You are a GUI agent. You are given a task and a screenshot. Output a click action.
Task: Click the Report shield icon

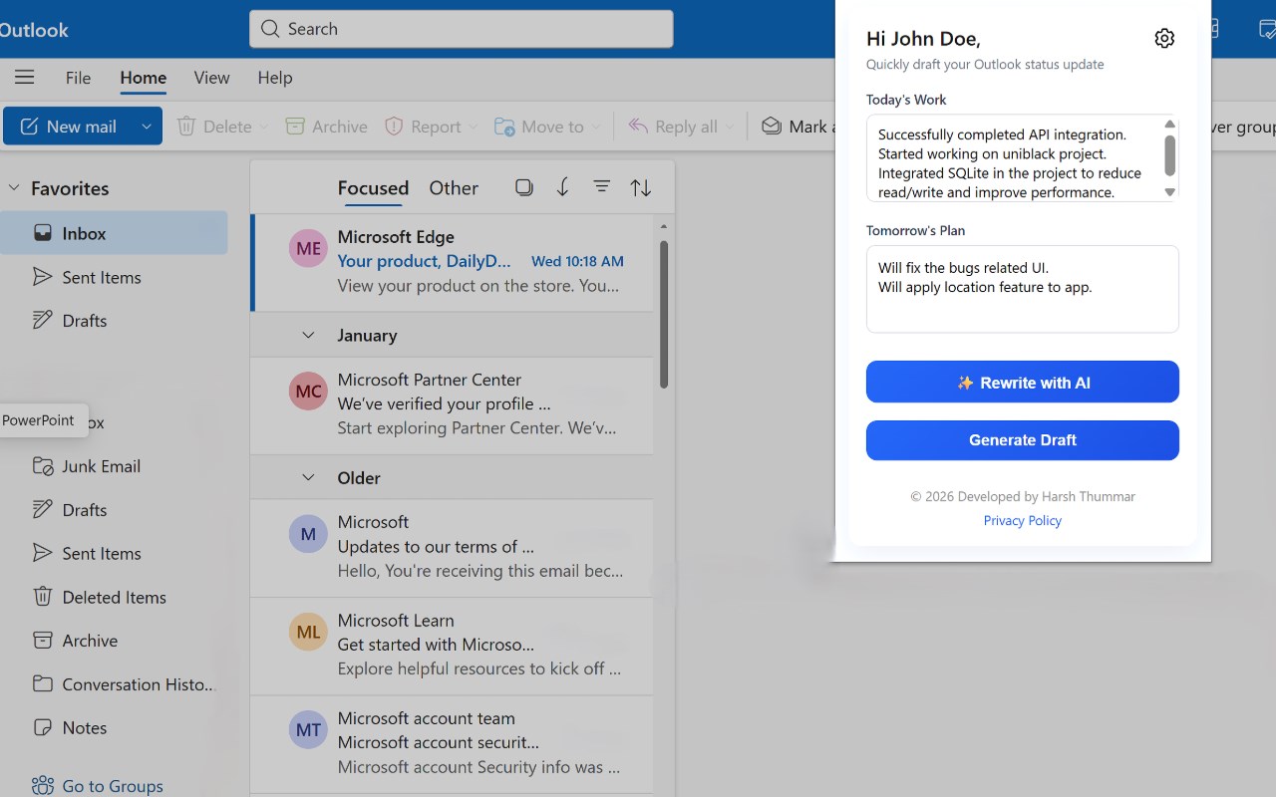tap(394, 127)
